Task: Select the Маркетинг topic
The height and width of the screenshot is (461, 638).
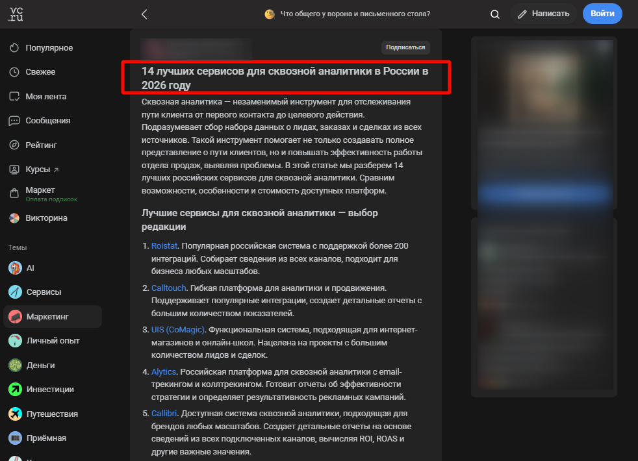Action: click(x=53, y=317)
